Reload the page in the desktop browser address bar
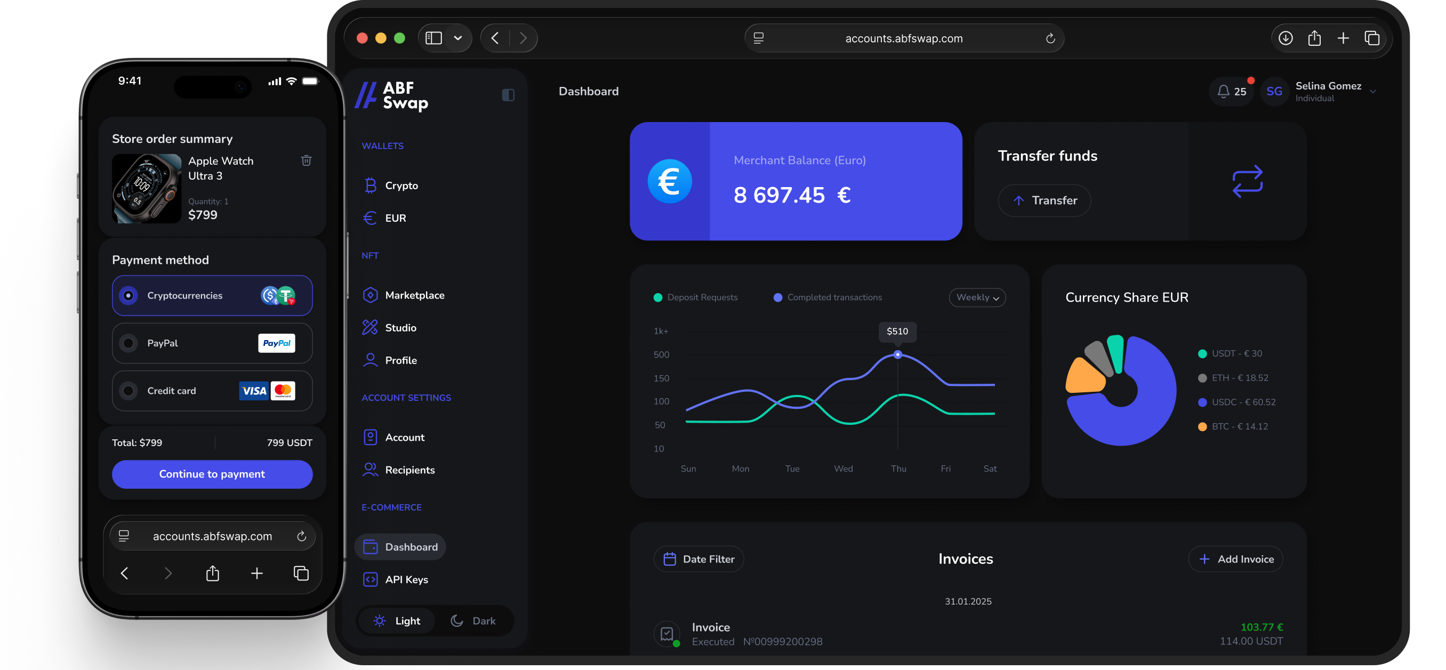The width and height of the screenshot is (1446, 670). click(1050, 38)
